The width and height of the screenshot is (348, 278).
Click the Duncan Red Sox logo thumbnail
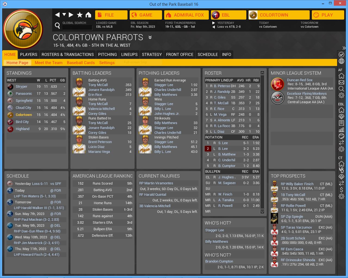coord(278,84)
